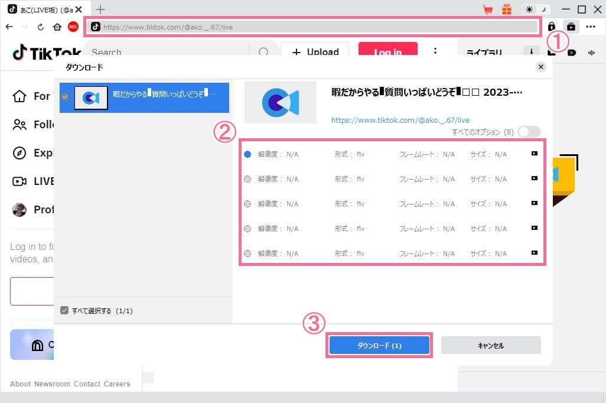Open a new tab with plus icon
Viewport: 606px width, 403px height.
pos(100,9)
